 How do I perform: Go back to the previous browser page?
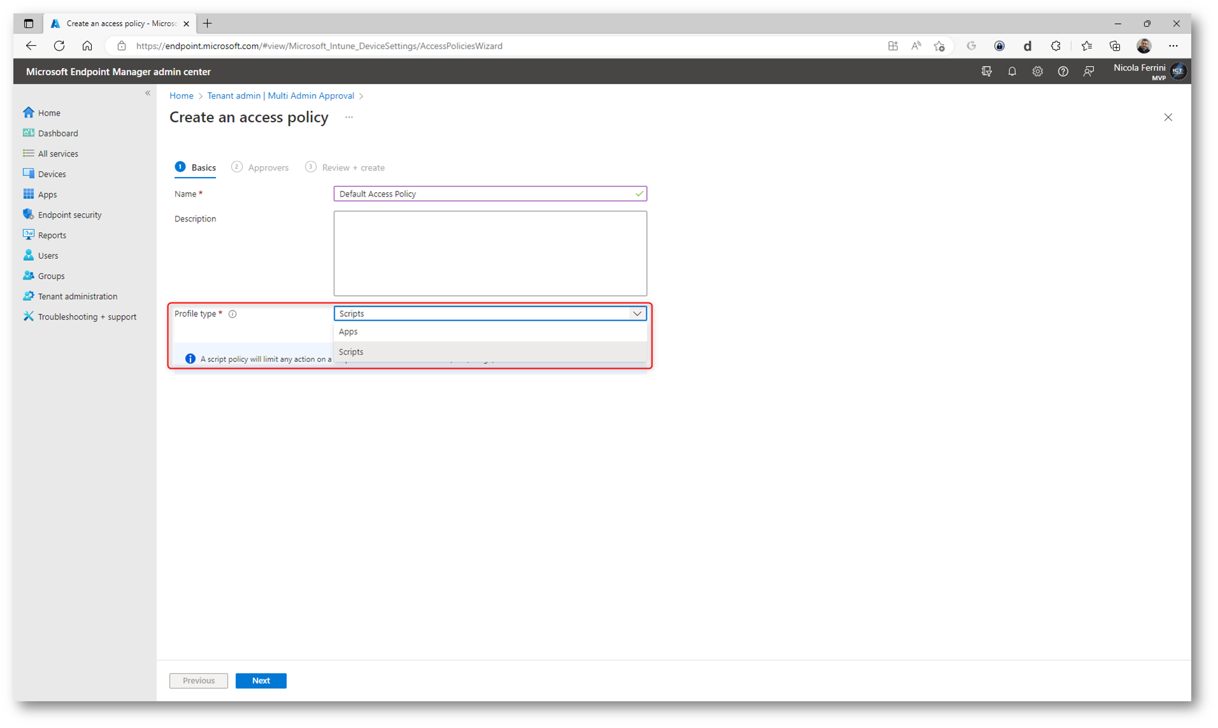[31, 46]
